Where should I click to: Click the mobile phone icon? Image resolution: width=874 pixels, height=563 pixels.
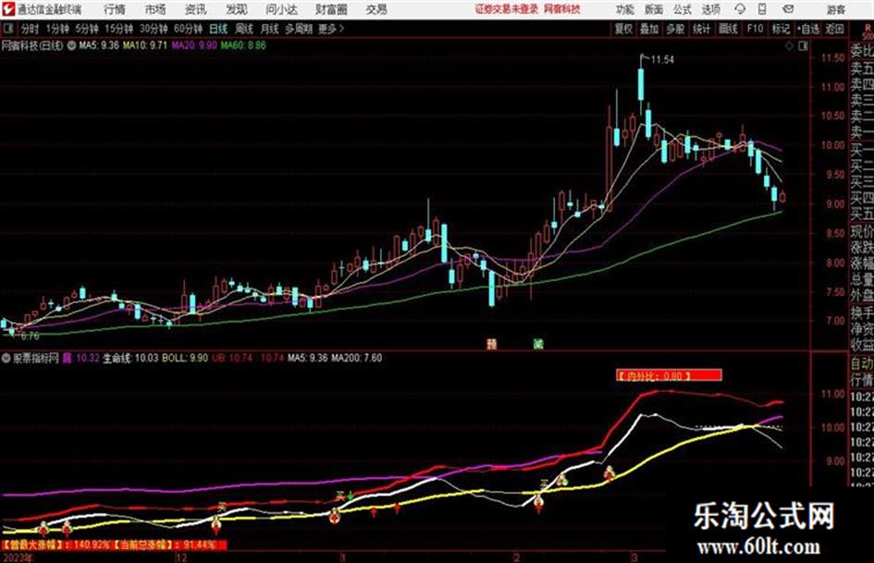[762, 9]
